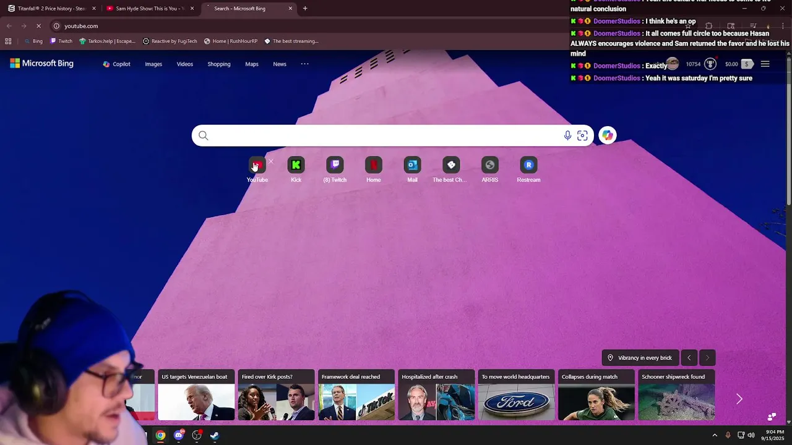The image size is (792, 445).
Task: Go to News in Bing navigation
Action: pyautogui.click(x=280, y=64)
